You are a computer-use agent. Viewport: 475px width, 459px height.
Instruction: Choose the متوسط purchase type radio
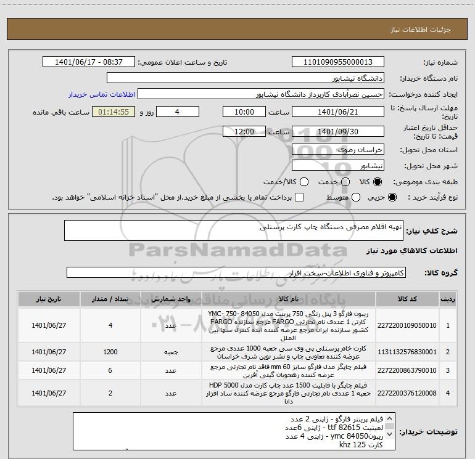pyautogui.click(x=356, y=197)
